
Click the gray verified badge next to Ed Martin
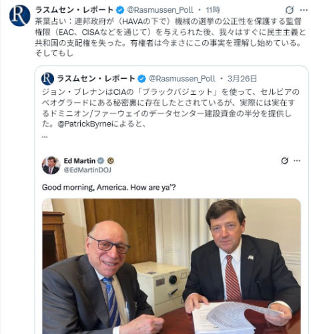(101, 161)
